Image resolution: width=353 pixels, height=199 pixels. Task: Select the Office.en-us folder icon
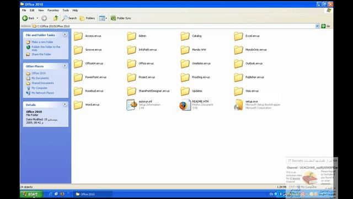pyautogui.click(x=131, y=64)
